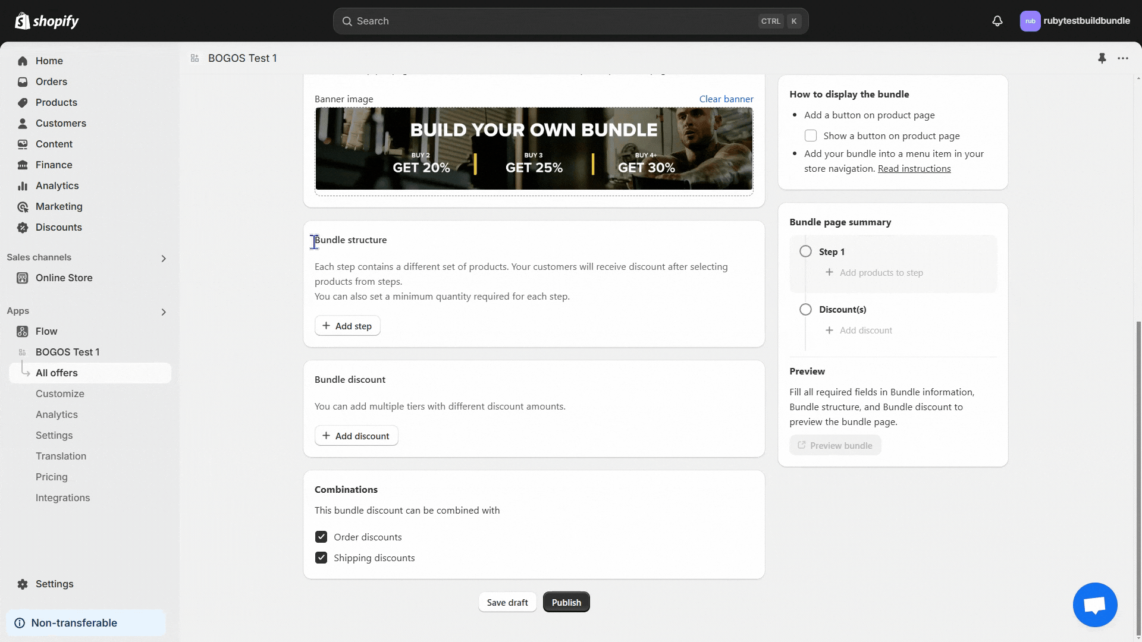Open Customize in app submenu
The image size is (1142, 642).
coord(60,394)
